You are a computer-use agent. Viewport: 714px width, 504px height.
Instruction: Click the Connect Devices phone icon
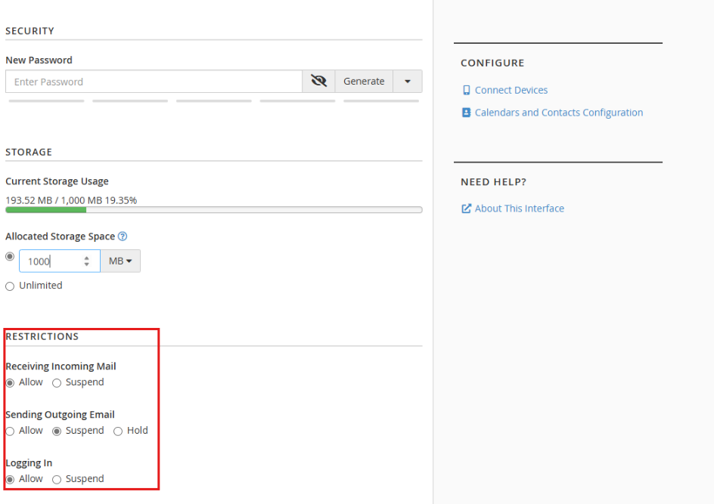click(466, 90)
